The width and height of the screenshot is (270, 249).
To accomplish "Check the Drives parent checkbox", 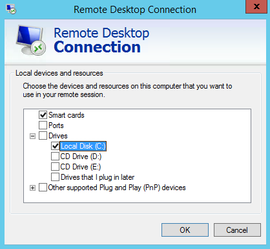I will (x=43, y=136).
